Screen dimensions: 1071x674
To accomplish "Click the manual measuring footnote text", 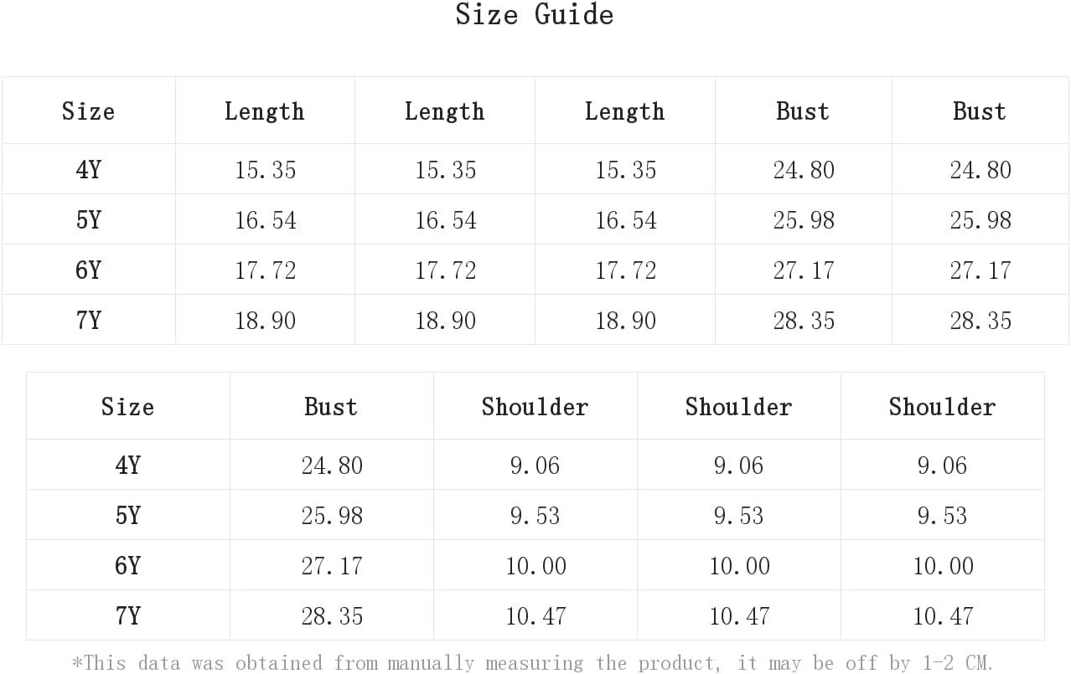I will tap(533, 663).
